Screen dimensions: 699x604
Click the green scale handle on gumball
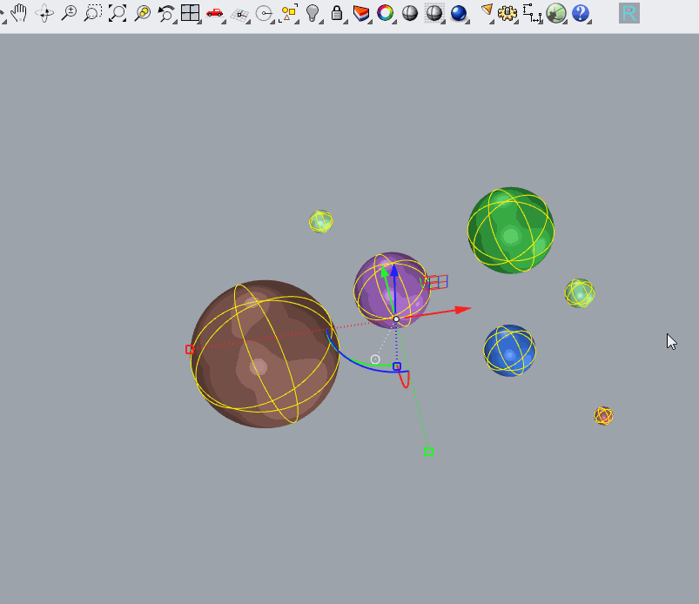[428, 451]
